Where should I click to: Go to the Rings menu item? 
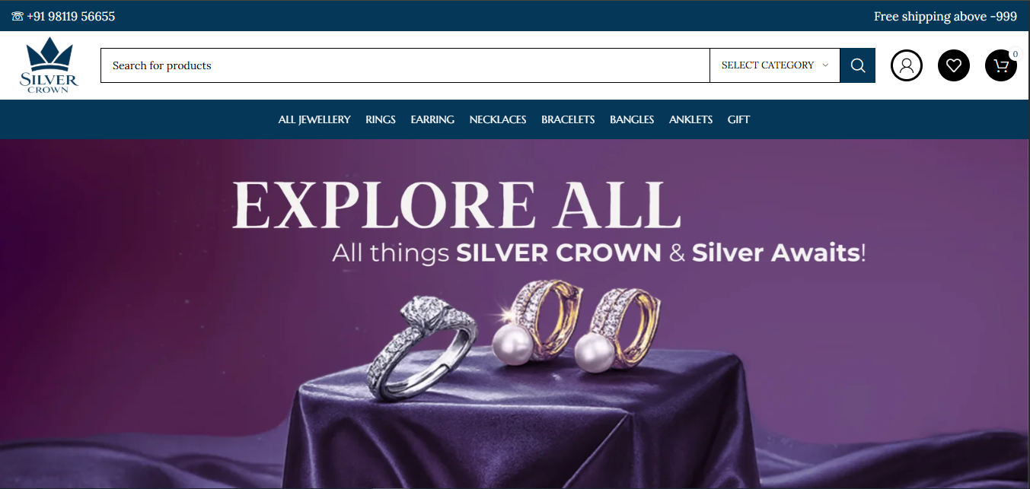[381, 119]
